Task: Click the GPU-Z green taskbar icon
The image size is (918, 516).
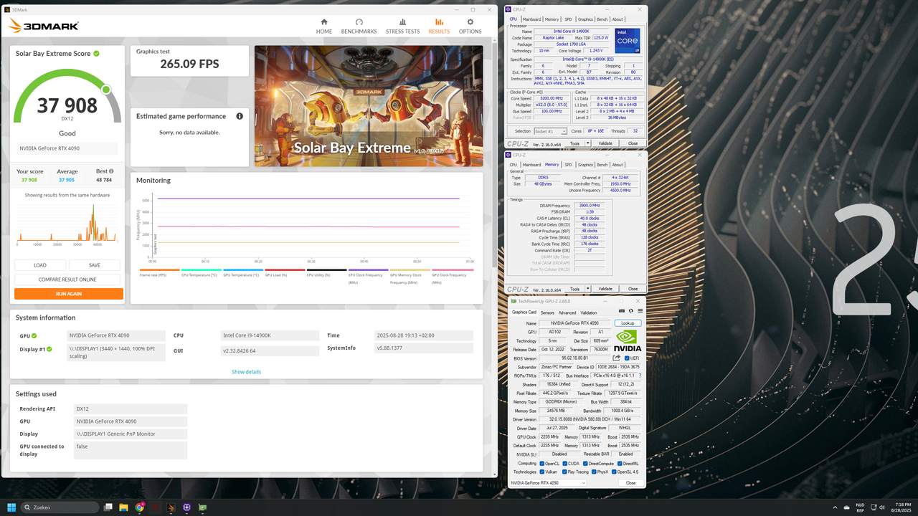Action: pyautogui.click(x=203, y=507)
